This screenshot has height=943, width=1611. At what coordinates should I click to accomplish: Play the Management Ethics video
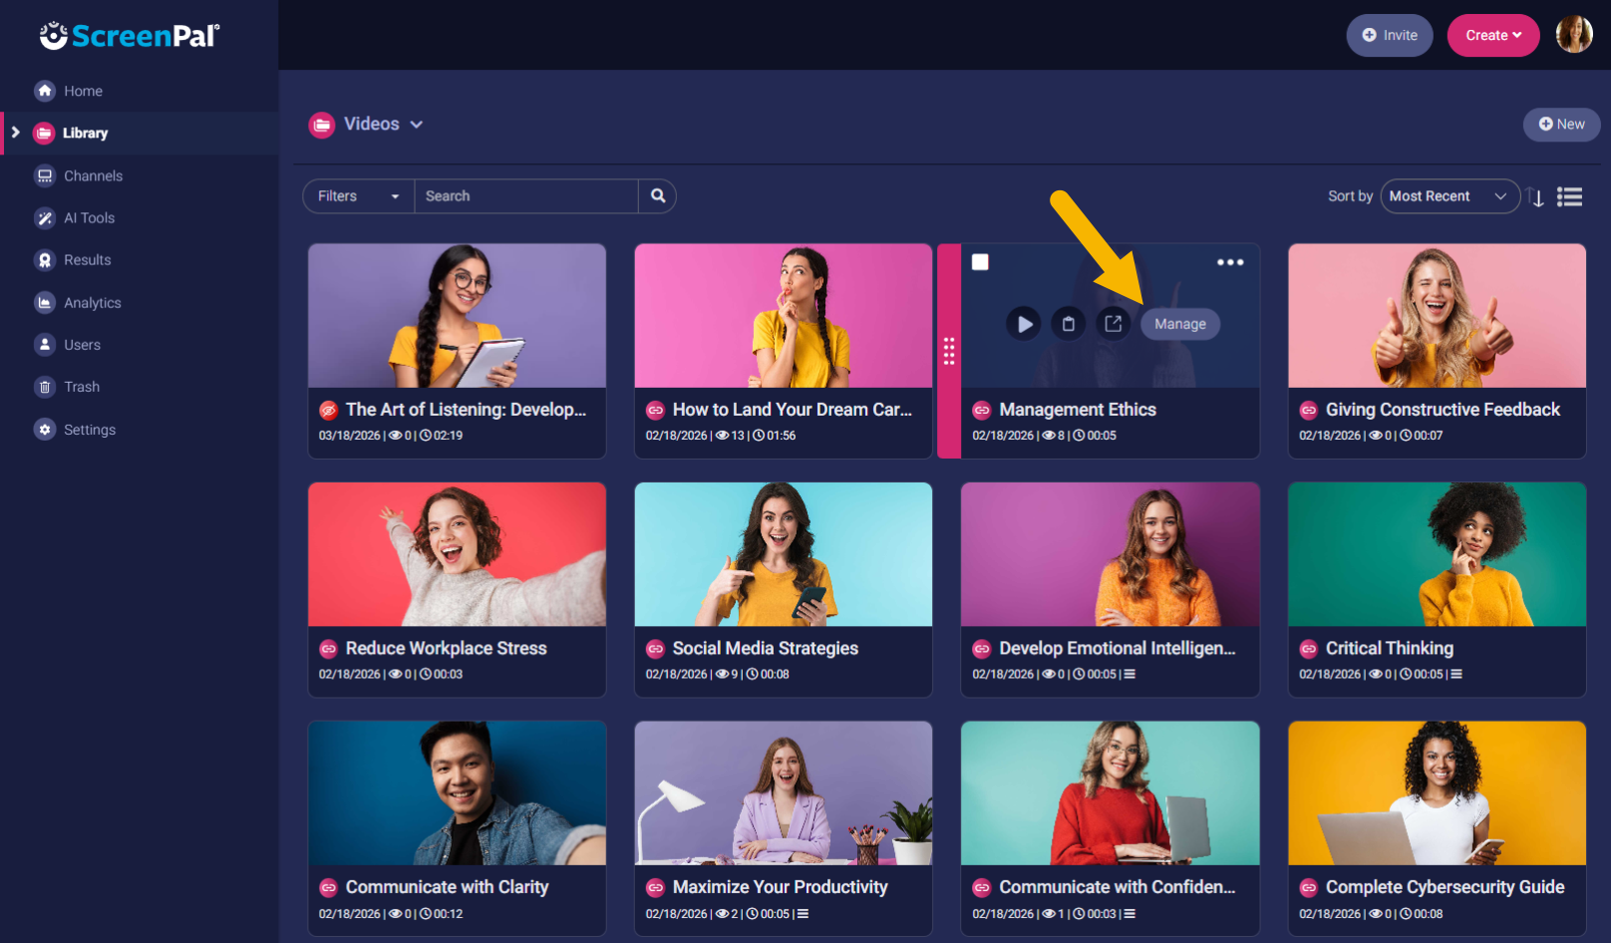coord(1023,323)
